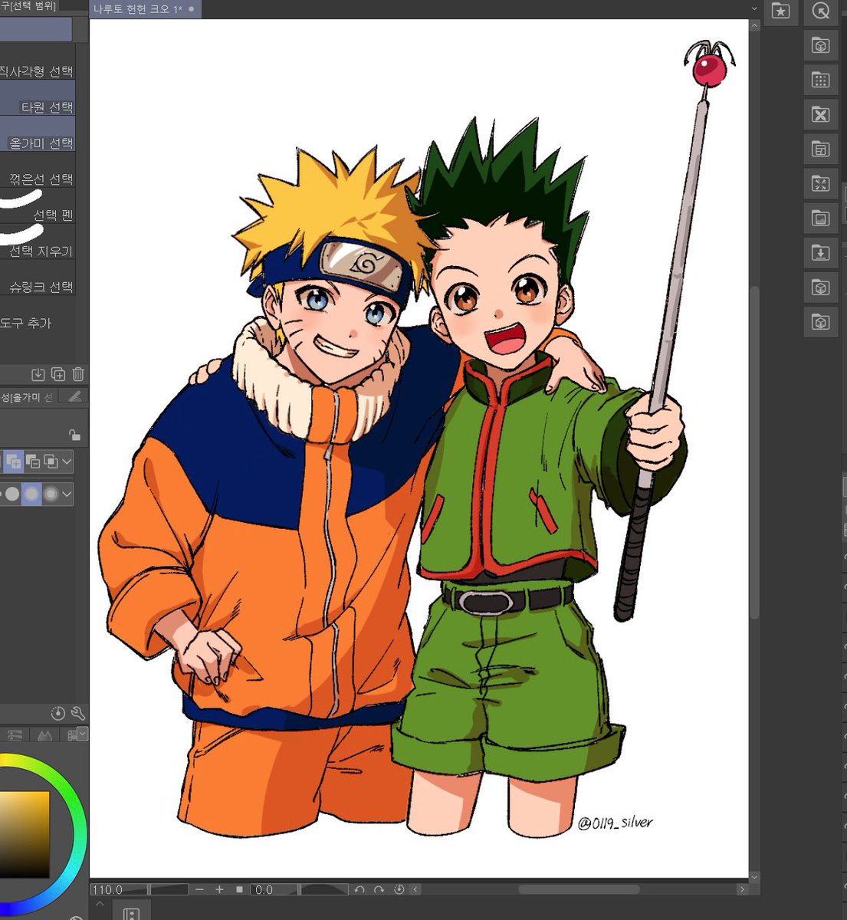Open the canvas tab list dropdown

coord(754,9)
